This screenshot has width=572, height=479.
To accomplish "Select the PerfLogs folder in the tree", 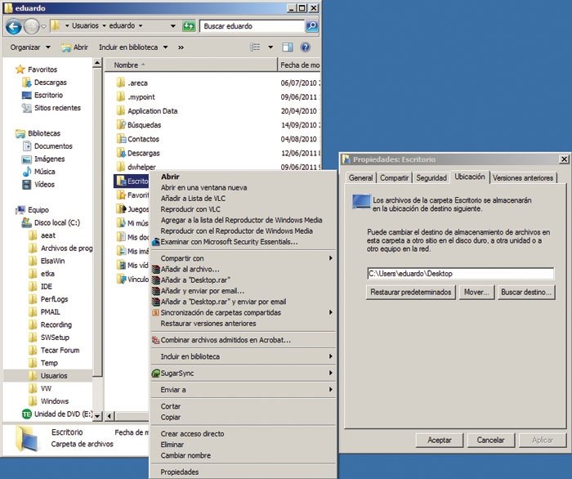I will [48, 299].
